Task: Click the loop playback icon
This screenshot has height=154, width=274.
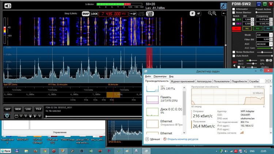Action: tap(16, 116)
